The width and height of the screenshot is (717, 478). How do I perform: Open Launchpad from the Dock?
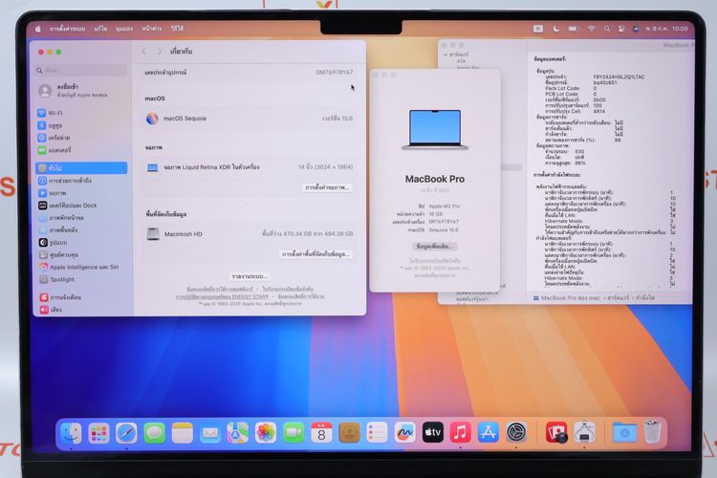point(98,433)
